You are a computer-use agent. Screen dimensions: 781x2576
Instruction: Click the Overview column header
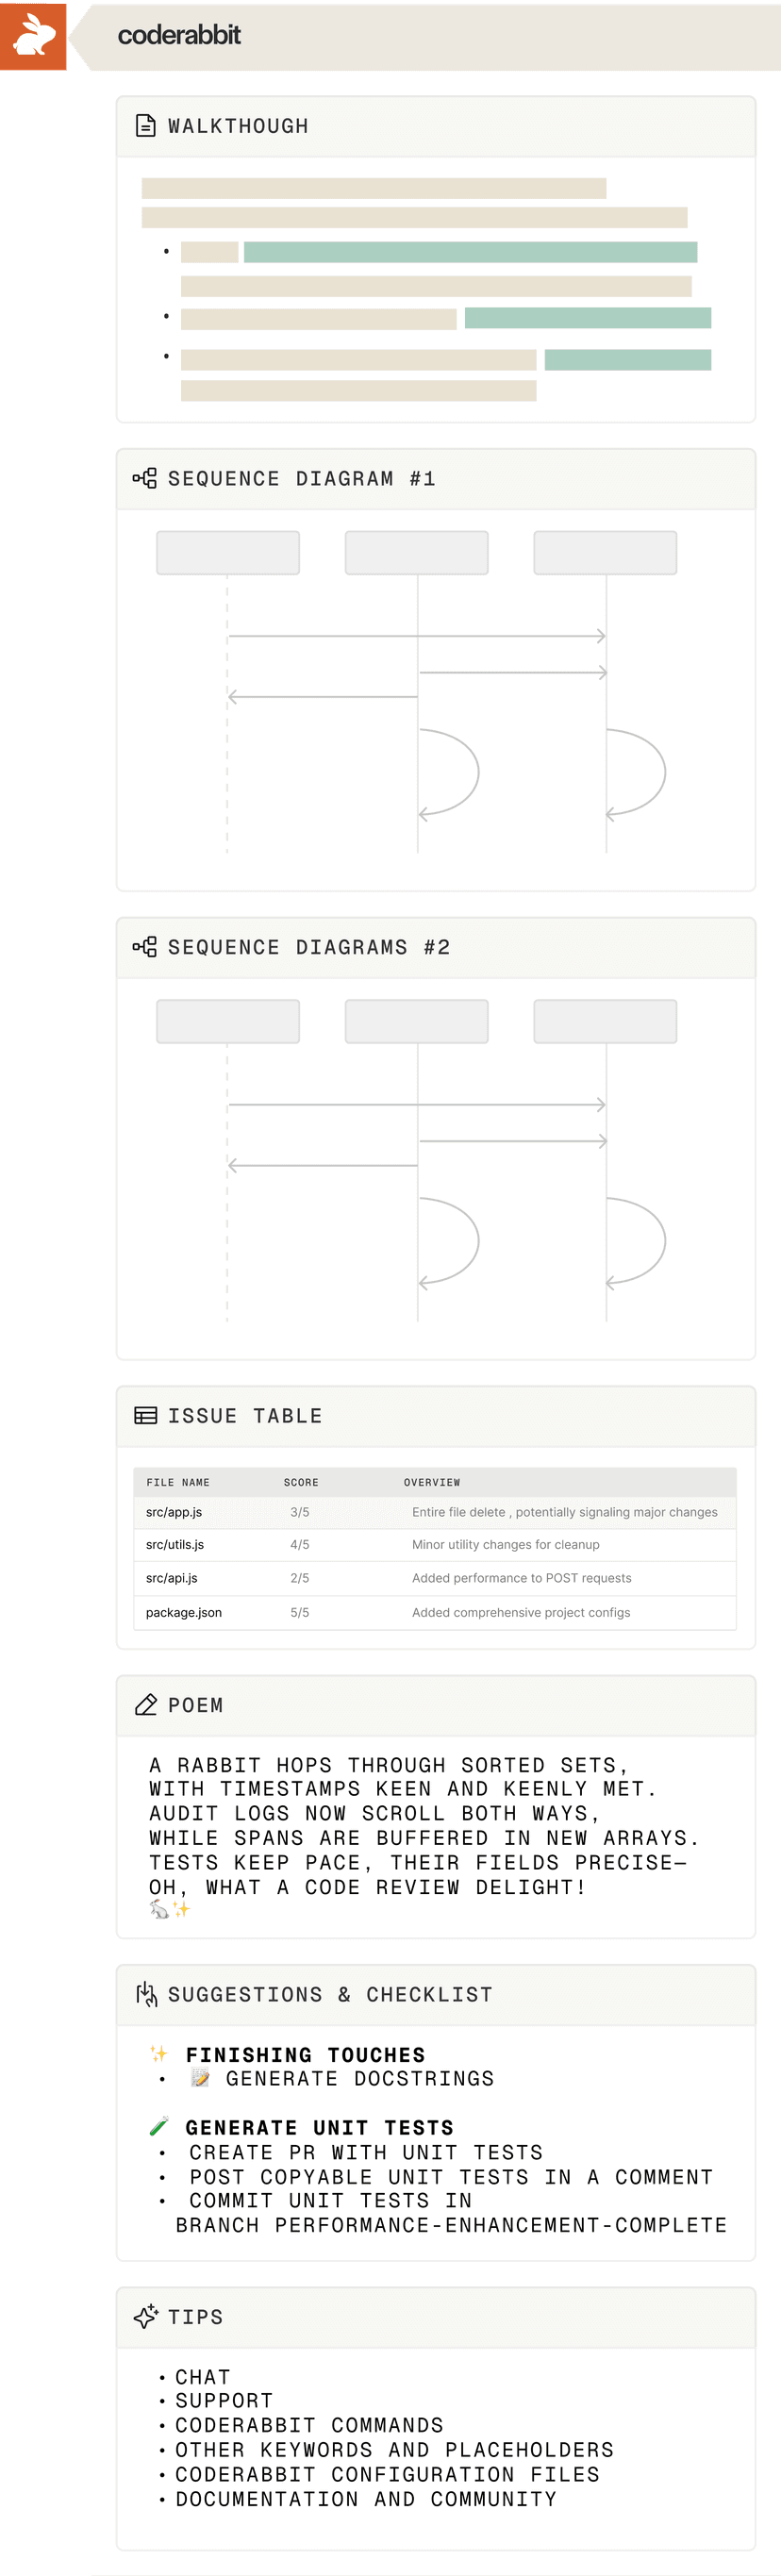[x=431, y=1482]
